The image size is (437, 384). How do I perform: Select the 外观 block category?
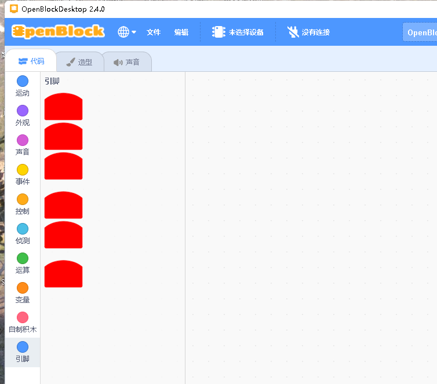point(23,116)
